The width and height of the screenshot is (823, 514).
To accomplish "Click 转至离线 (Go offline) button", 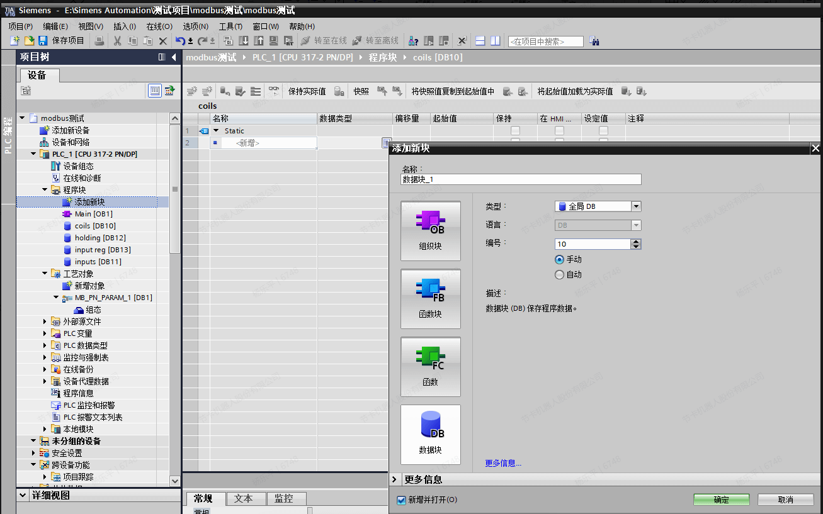I will coord(375,41).
